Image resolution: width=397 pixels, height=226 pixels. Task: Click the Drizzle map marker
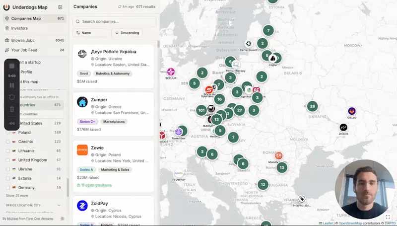click(x=343, y=127)
